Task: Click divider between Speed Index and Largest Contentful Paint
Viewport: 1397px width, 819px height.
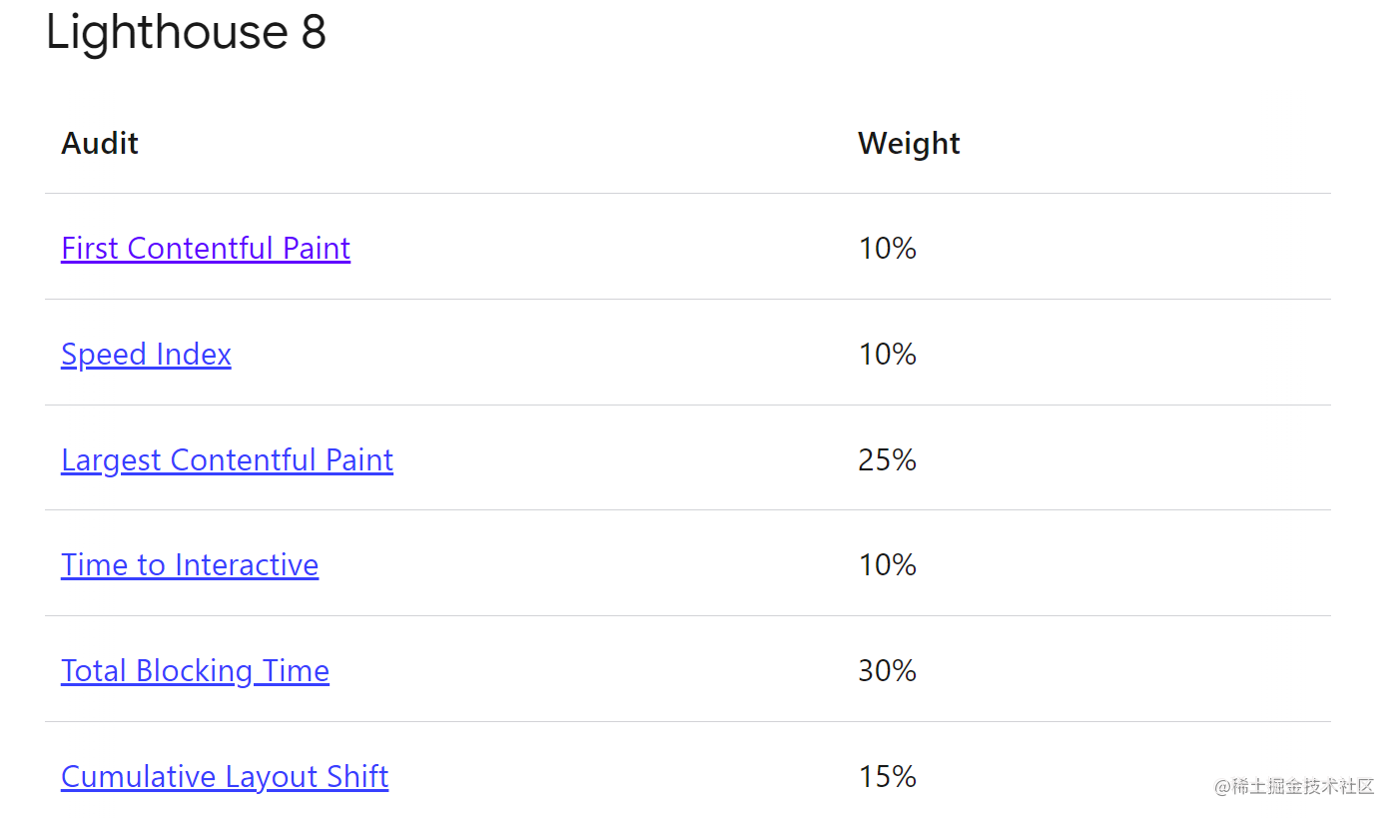Action: tap(688, 405)
